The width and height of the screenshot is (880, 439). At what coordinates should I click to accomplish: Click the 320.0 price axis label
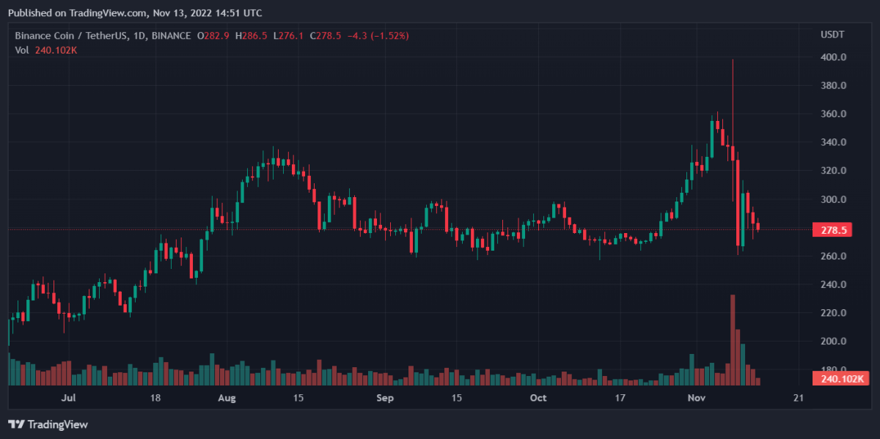[x=835, y=171]
